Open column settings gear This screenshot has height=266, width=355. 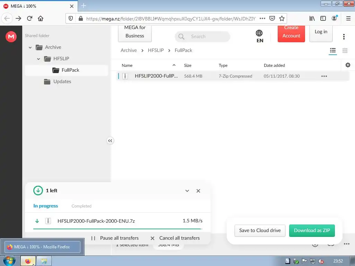348,65
